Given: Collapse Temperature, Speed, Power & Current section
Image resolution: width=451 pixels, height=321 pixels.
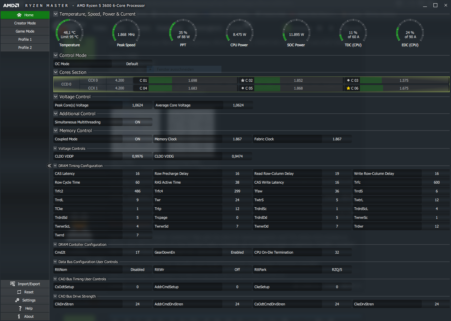Looking at the screenshot, I should 56,14.
